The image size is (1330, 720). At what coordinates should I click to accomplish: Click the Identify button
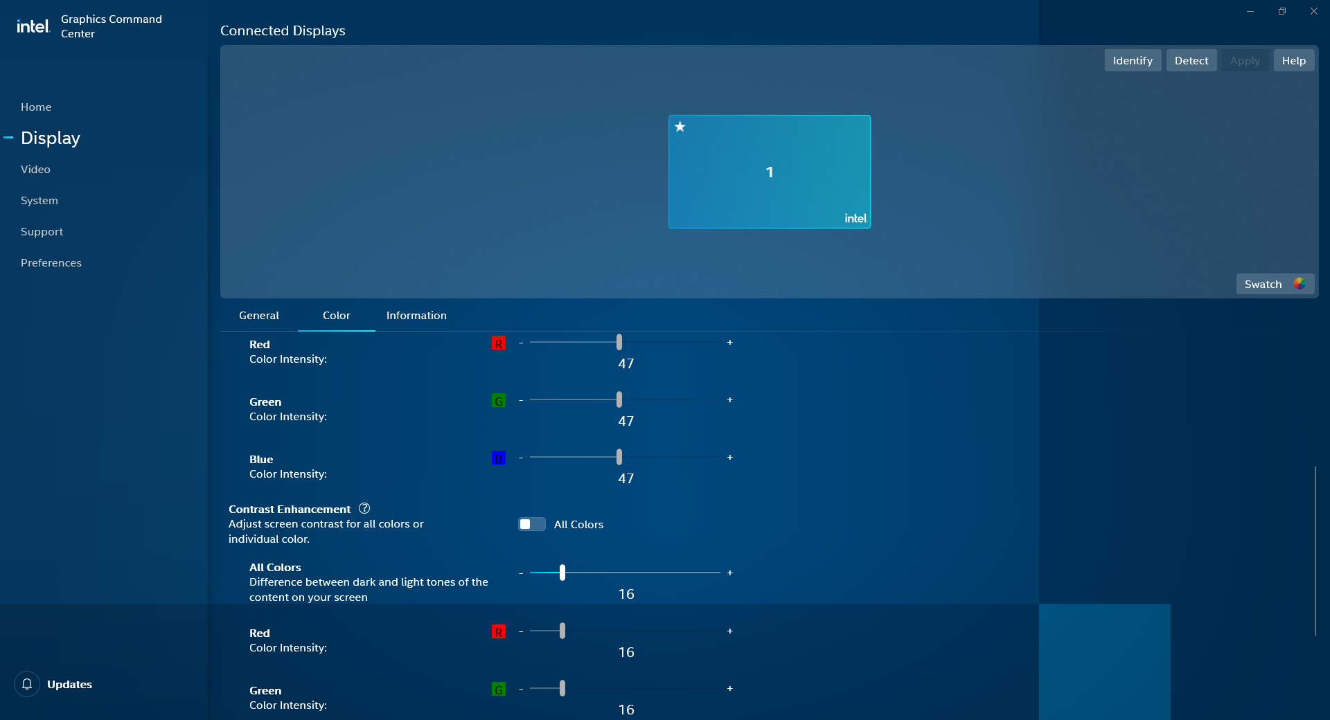[x=1133, y=60]
